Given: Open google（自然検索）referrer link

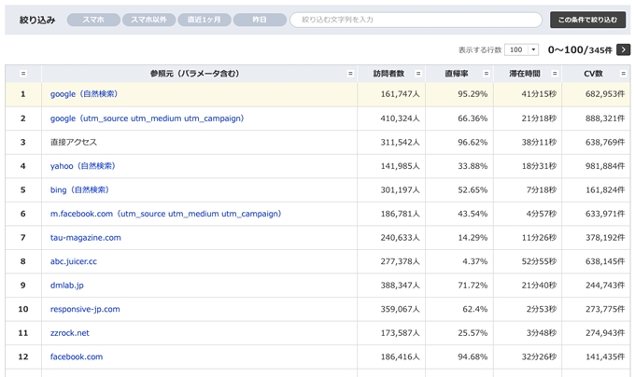Looking at the screenshot, I should [x=84, y=94].
